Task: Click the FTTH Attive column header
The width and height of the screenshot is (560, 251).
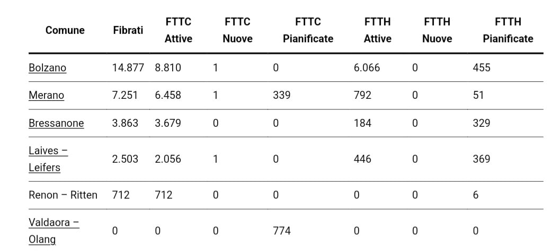Action: pos(377,30)
